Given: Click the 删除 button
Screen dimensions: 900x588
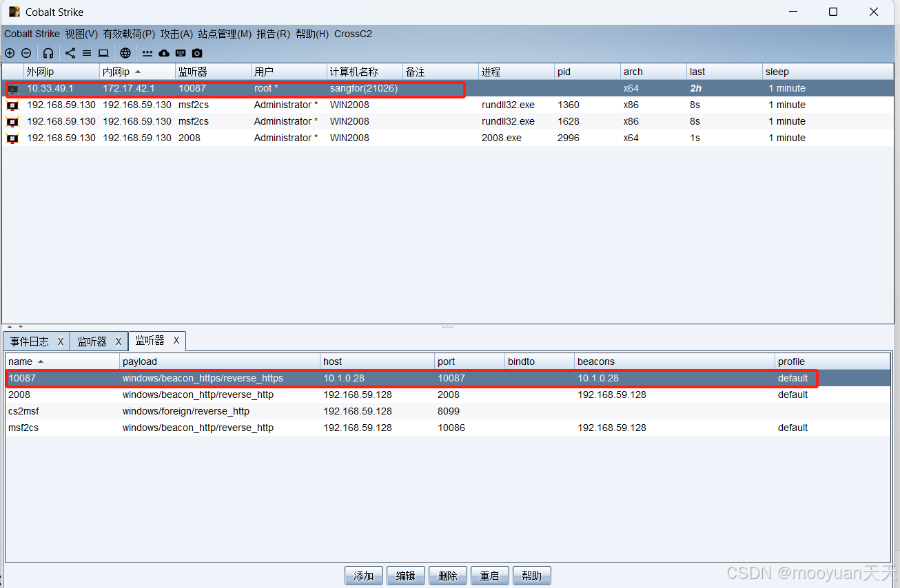Looking at the screenshot, I should 448,576.
